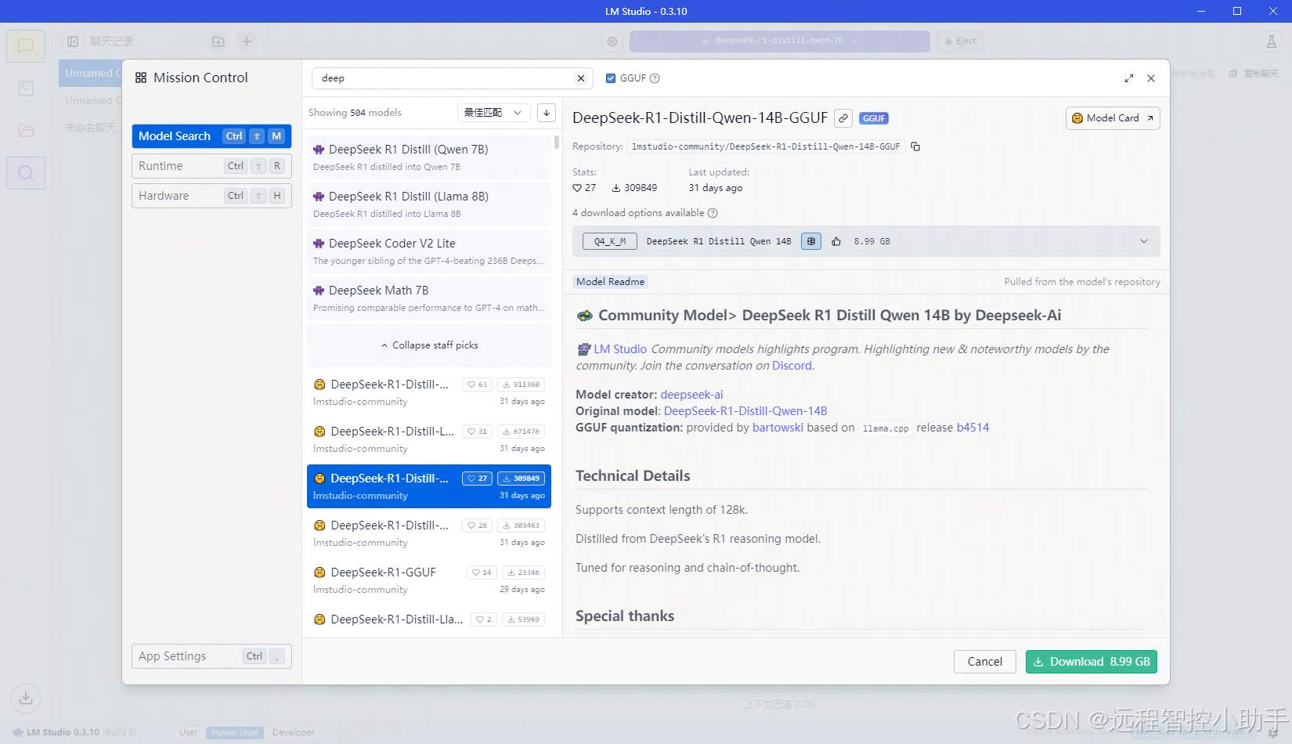The height and width of the screenshot is (744, 1292).
Task: Select DeepSeek Math 7B staff pick
Action: (429, 298)
